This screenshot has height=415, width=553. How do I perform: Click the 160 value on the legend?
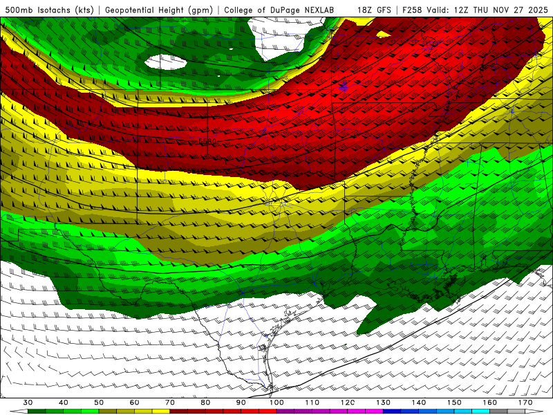tap(490, 403)
